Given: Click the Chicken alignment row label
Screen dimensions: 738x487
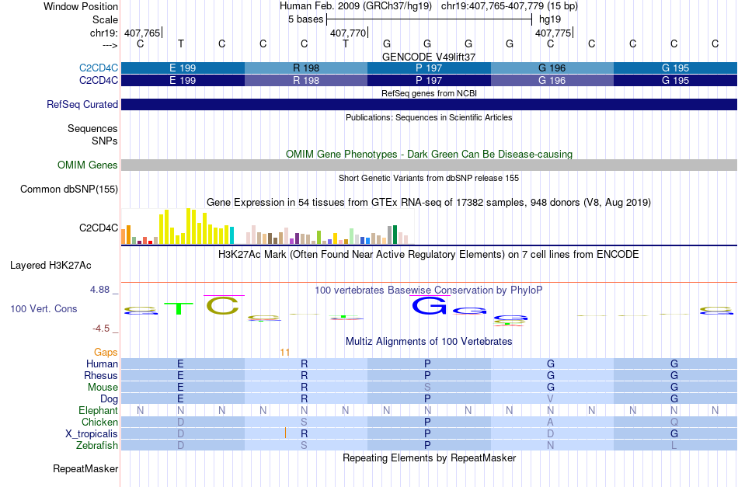Looking at the screenshot, I should pyautogui.click(x=99, y=422).
